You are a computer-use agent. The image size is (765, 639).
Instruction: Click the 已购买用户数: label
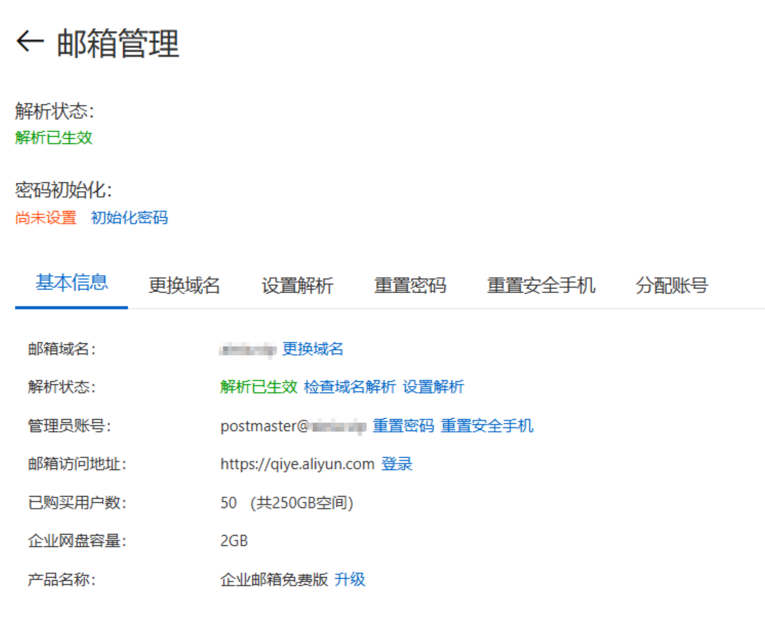pyautogui.click(x=77, y=503)
